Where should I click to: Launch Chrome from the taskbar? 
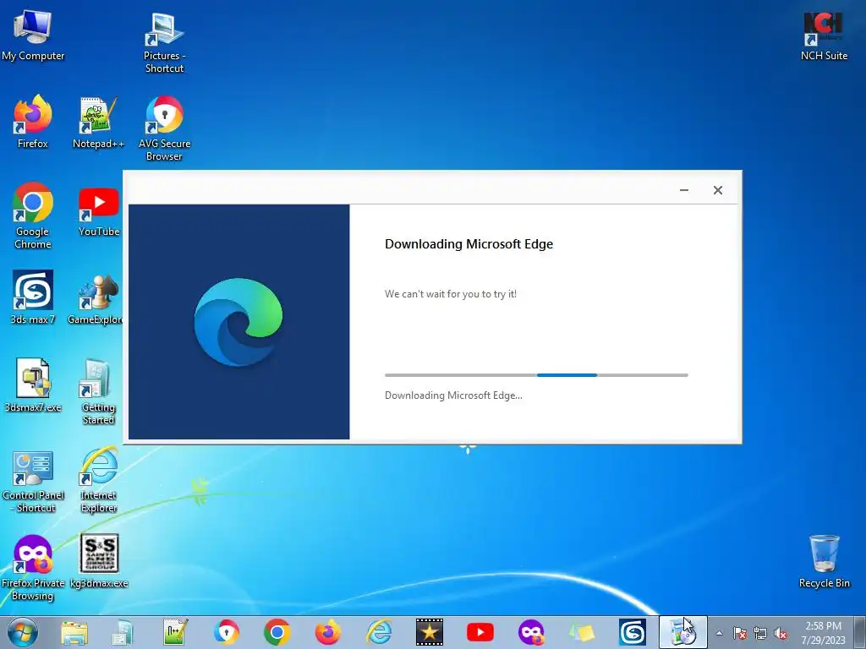click(x=277, y=632)
